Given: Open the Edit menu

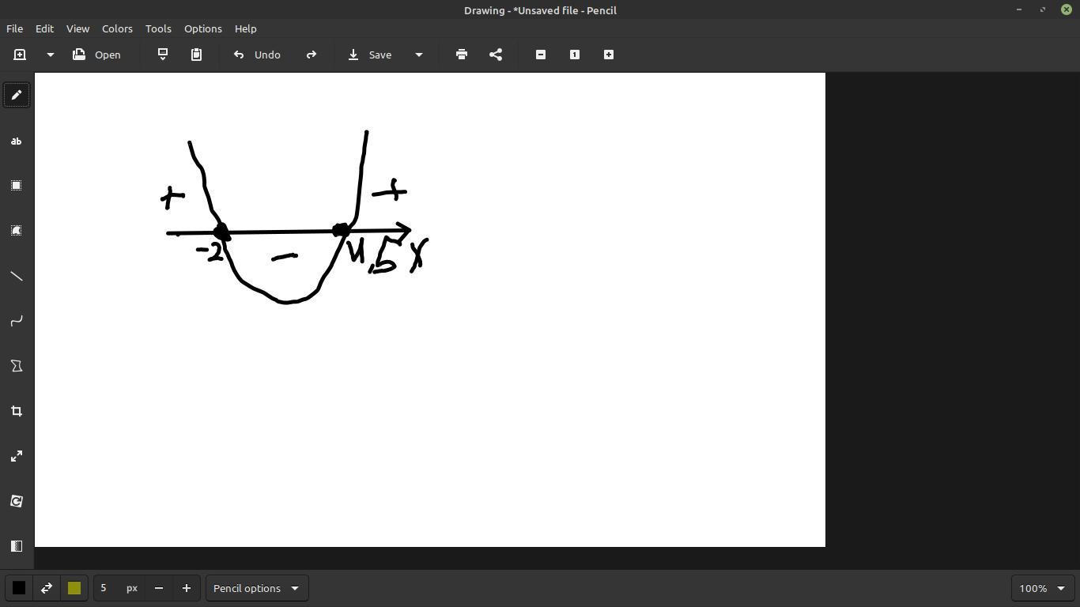Looking at the screenshot, I should tap(44, 28).
